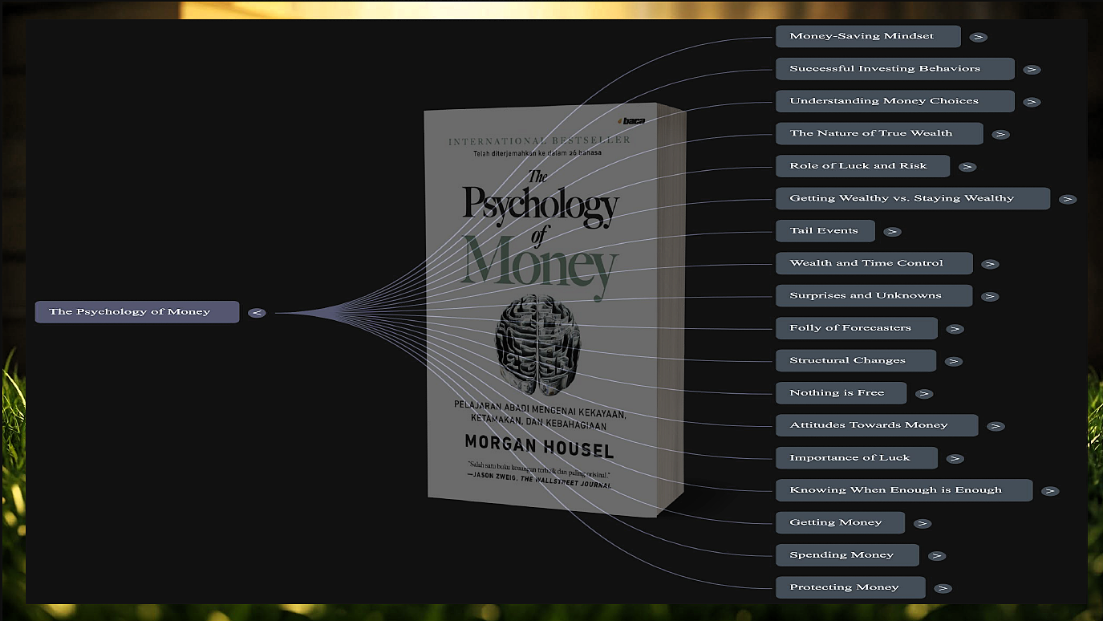This screenshot has width=1103, height=621.
Task: Expand the Attitudes Towards Money node
Action: point(996,426)
